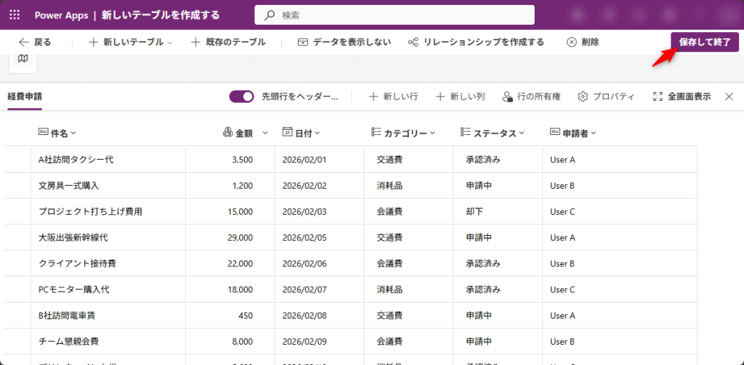Click the person-lock icon for 行の所有権
This screenshot has width=744, height=365.
507,97
